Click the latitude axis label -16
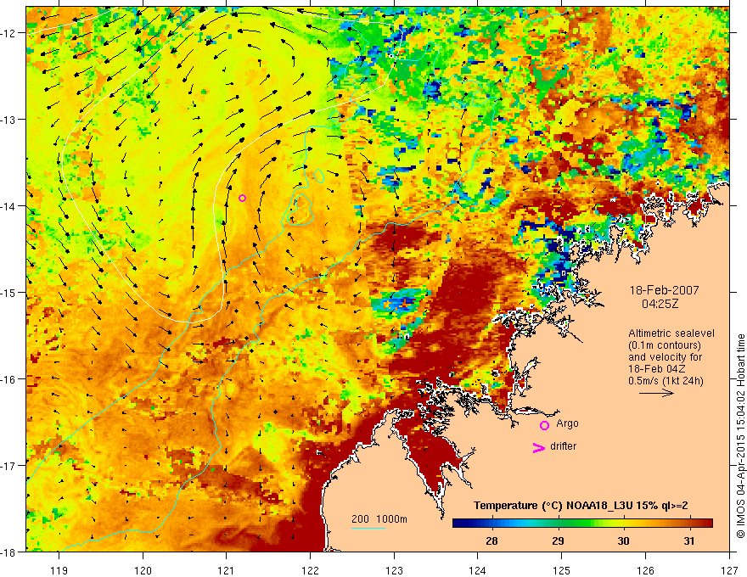 click(8, 379)
